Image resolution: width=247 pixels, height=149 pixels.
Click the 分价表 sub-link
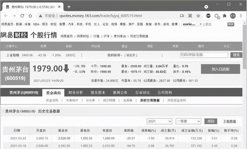point(90,100)
